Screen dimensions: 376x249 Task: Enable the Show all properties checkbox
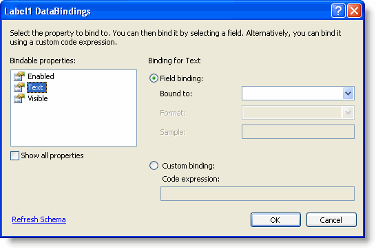(x=14, y=155)
